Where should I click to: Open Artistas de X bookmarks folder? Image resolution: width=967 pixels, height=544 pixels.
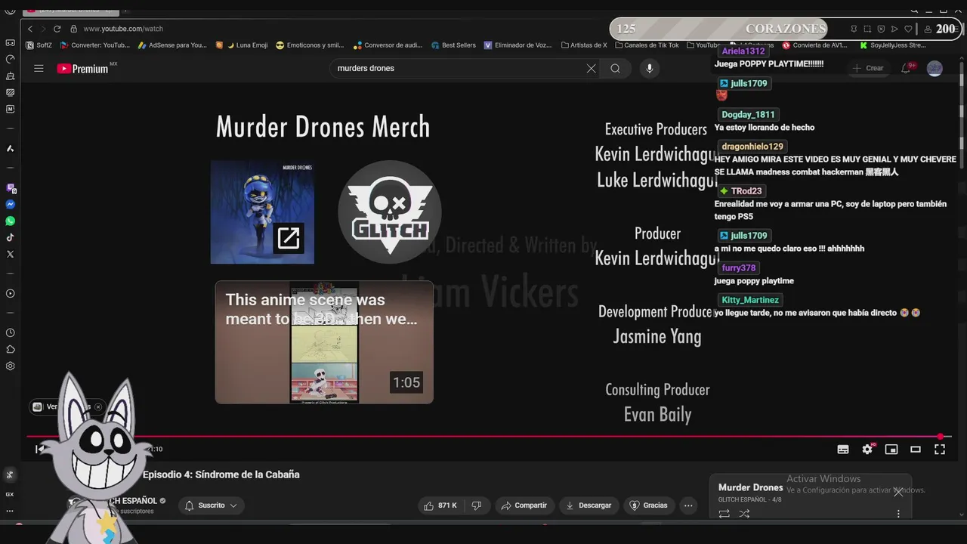583,45
